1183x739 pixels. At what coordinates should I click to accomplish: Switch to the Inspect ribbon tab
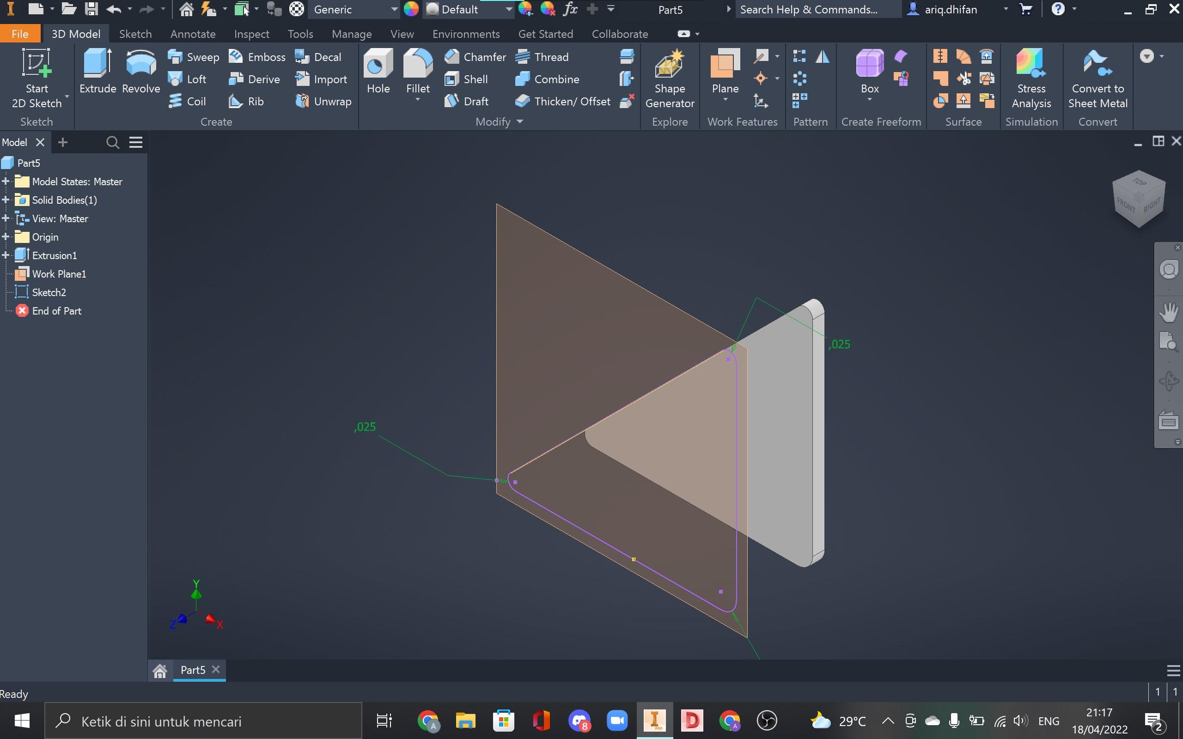click(251, 34)
